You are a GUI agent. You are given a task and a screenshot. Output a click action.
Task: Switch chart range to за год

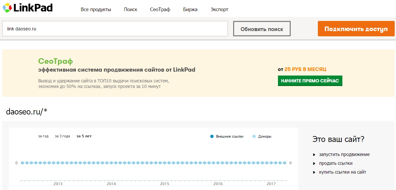(x=43, y=136)
